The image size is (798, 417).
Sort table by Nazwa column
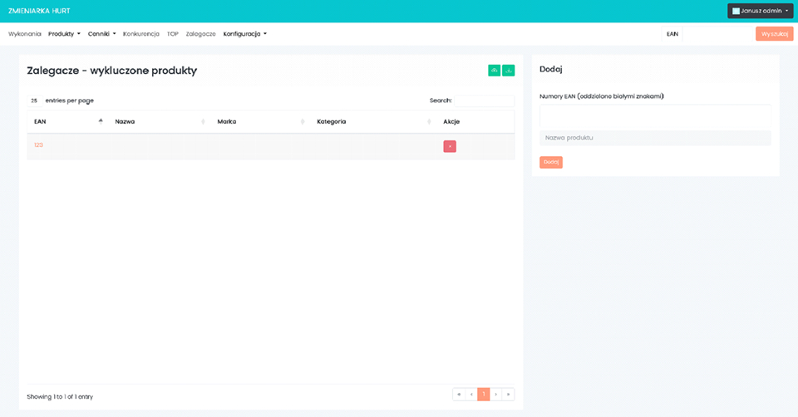point(158,121)
